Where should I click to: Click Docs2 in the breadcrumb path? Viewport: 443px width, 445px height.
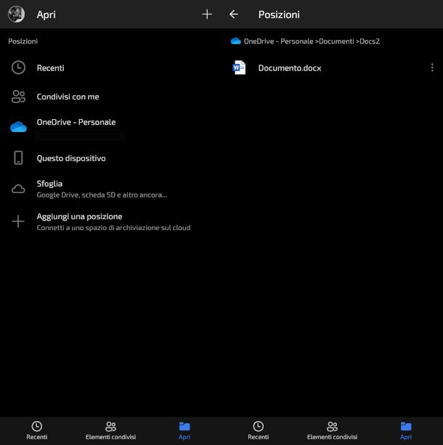(370, 41)
